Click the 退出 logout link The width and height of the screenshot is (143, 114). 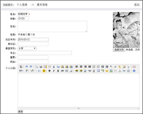click(137, 5)
